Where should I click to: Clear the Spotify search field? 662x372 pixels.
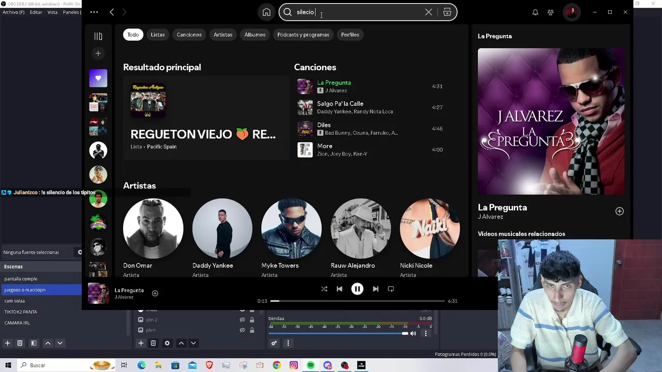coord(428,12)
